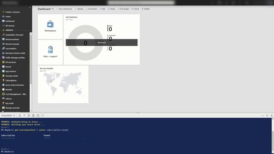Open Recovery Services vaults

[x=14, y=53]
